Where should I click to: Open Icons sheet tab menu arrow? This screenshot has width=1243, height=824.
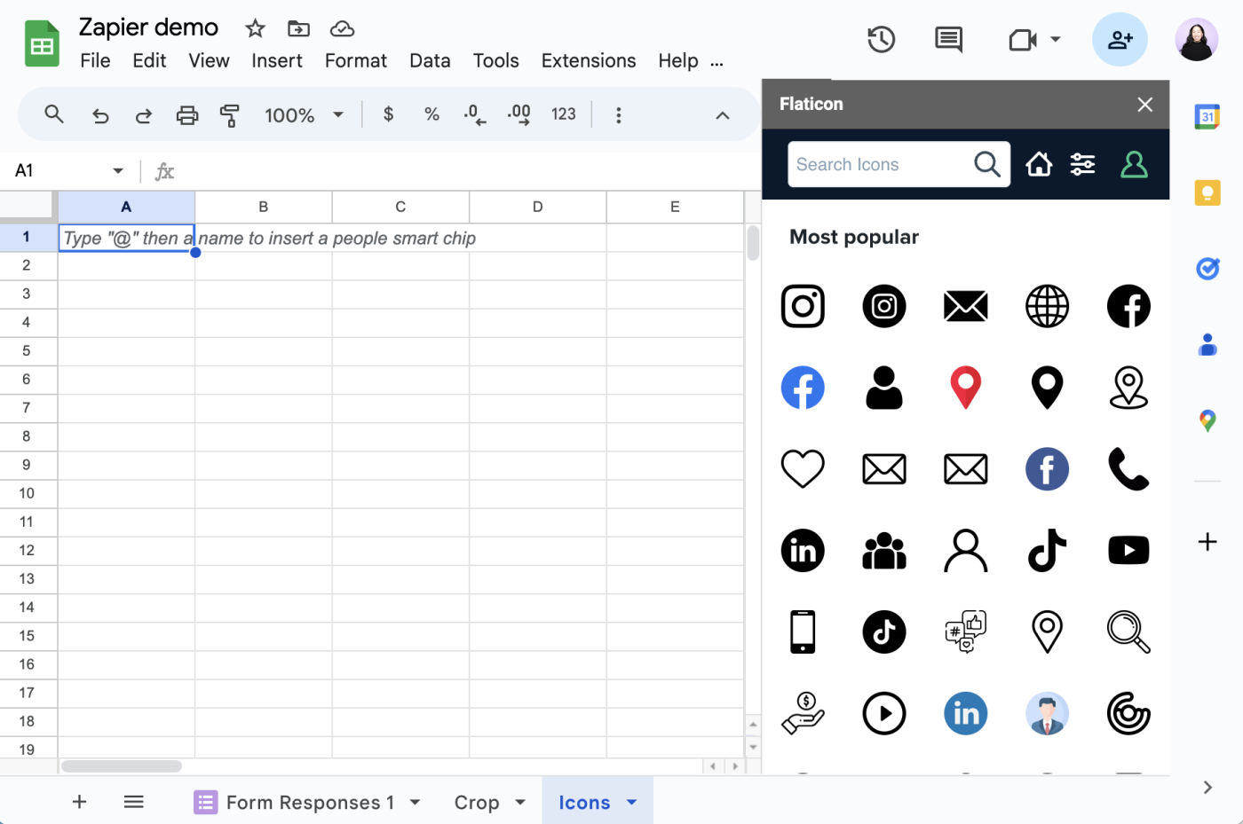click(x=632, y=802)
